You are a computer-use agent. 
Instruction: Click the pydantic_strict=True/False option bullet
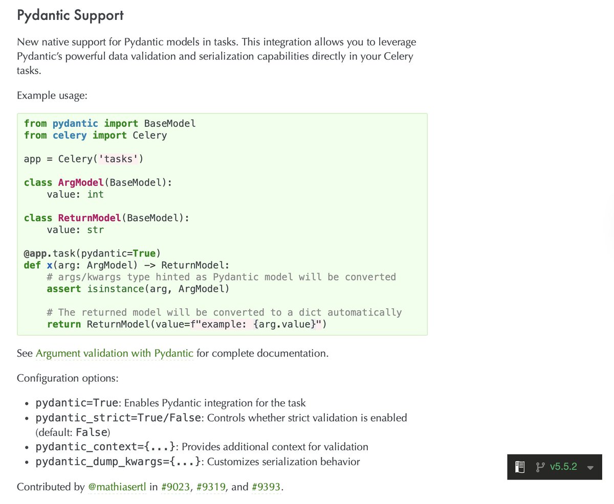pos(221,424)
